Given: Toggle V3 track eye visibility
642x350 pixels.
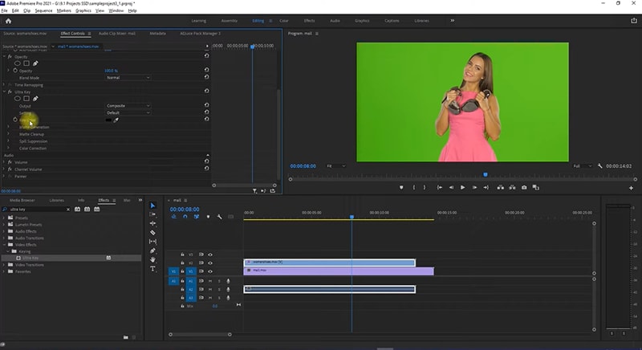Looking at the screenshot, I should pos(210,254).
